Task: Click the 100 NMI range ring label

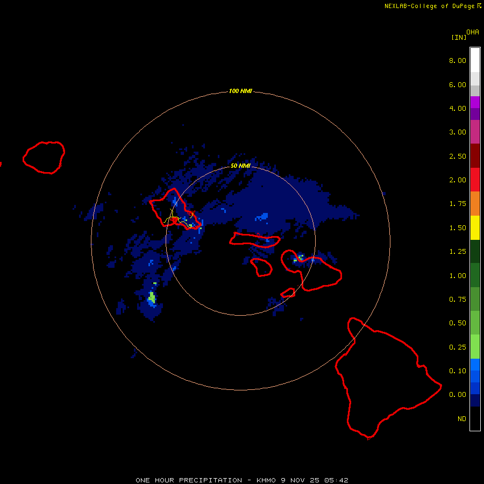Action: [x=240, y=91]
